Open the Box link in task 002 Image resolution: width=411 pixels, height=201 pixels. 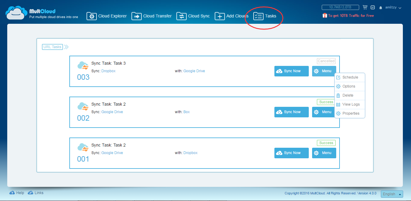[x=187, y=112]
